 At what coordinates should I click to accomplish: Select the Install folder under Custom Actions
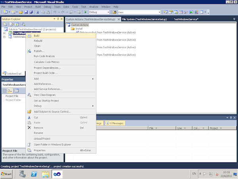pos(79,29)
